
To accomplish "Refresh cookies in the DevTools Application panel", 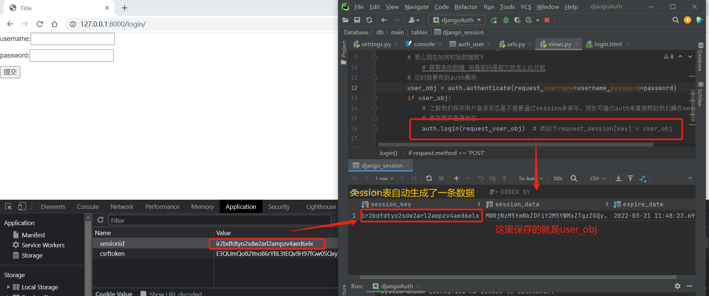I will click(100, 220).
